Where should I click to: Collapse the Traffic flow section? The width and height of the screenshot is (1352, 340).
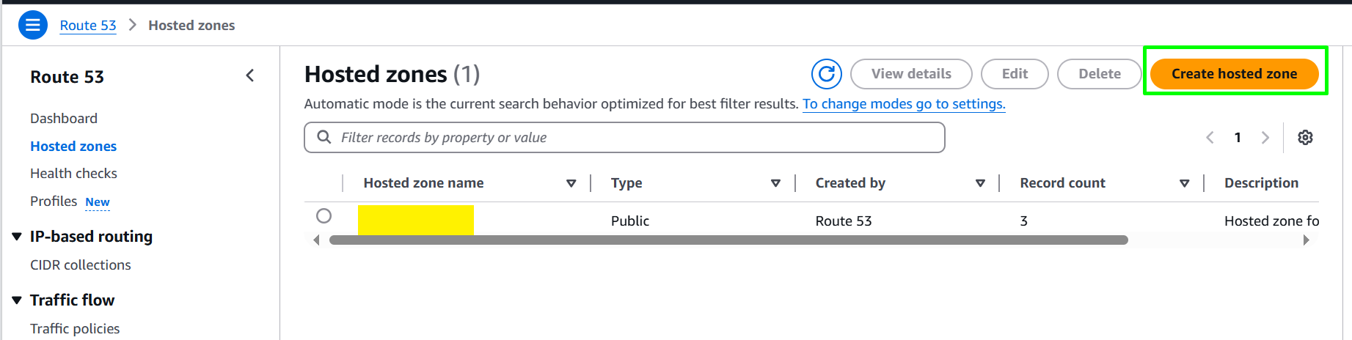pos(17,300)
